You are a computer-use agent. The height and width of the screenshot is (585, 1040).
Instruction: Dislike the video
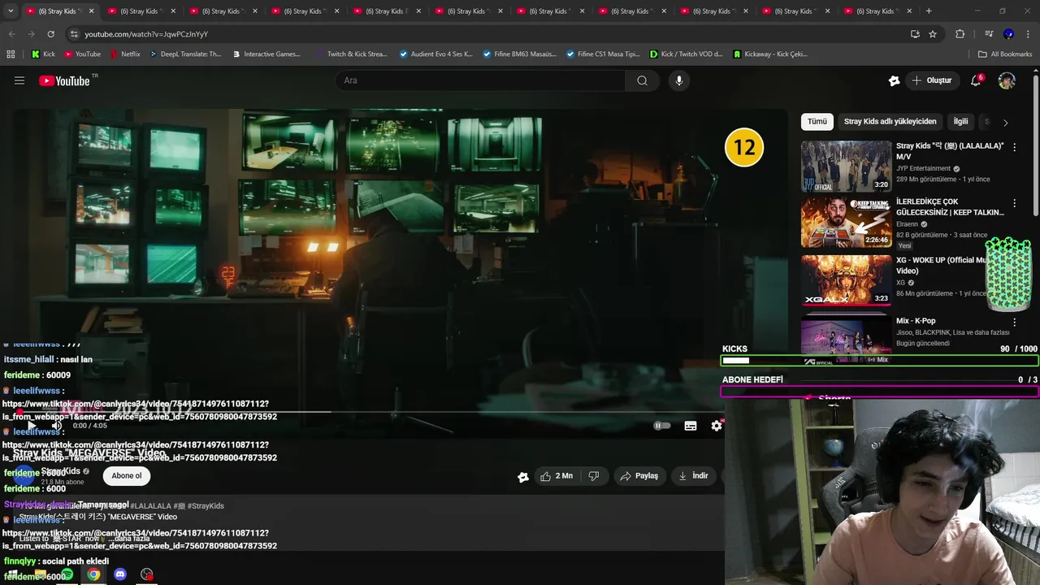[594, 476]
